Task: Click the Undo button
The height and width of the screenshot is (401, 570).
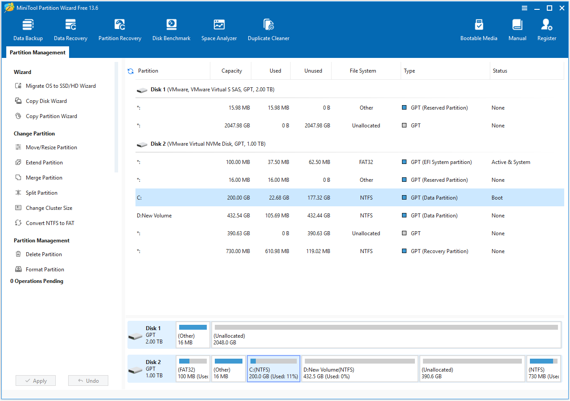Action: (88, 381)
